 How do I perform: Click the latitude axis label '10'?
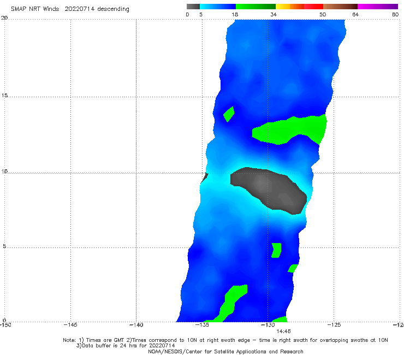4,171
